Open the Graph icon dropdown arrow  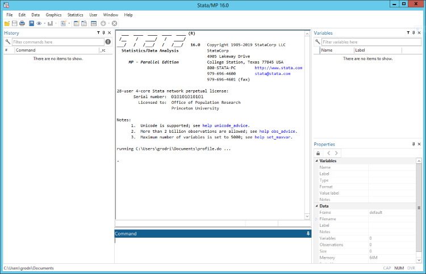(56, 24)
